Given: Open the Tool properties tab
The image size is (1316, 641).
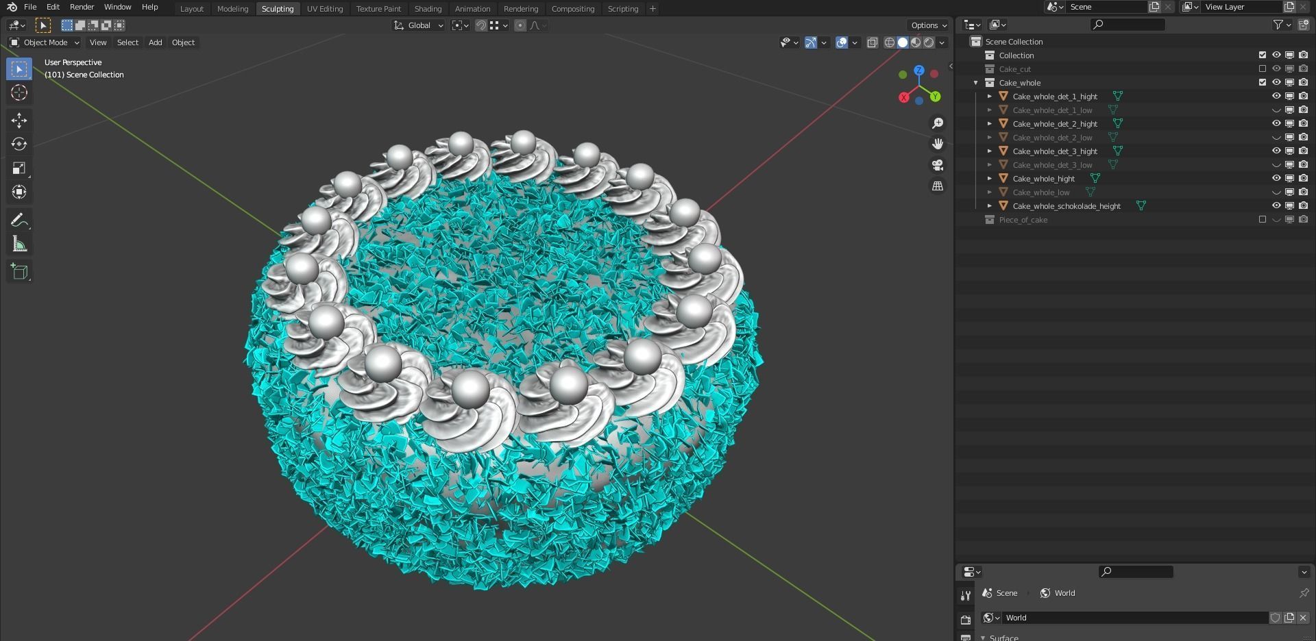Looking at the screenshot, I should point(966,595).
